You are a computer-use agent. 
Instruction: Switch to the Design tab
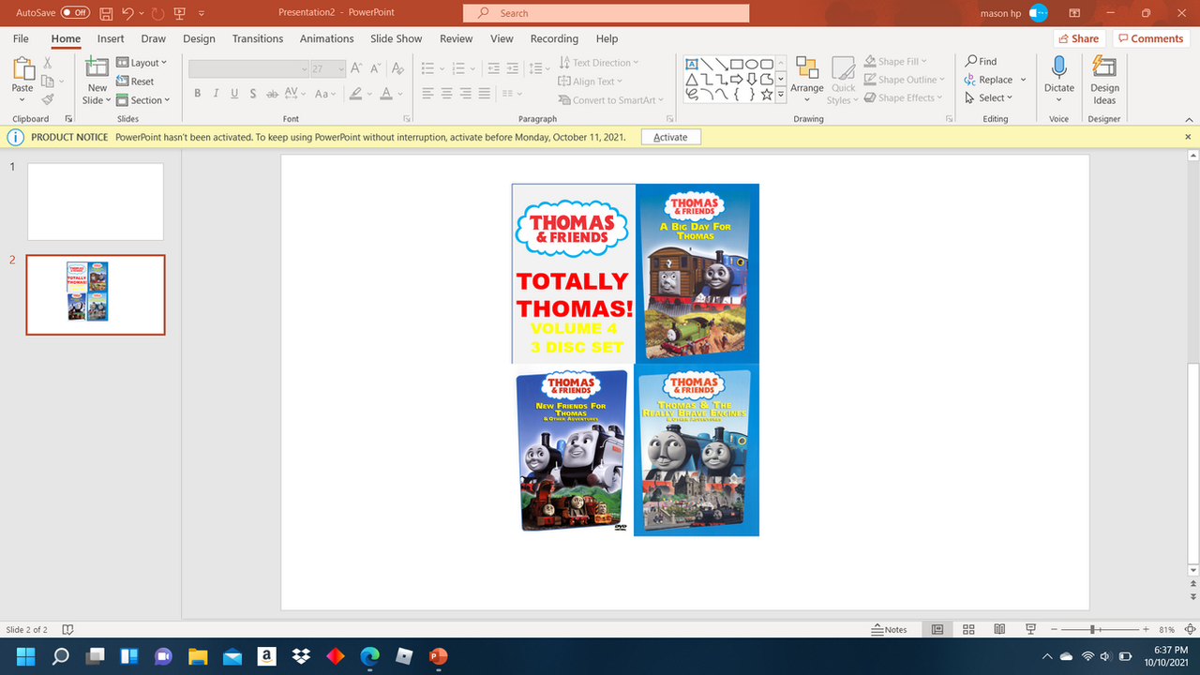[x=199, y=38]
